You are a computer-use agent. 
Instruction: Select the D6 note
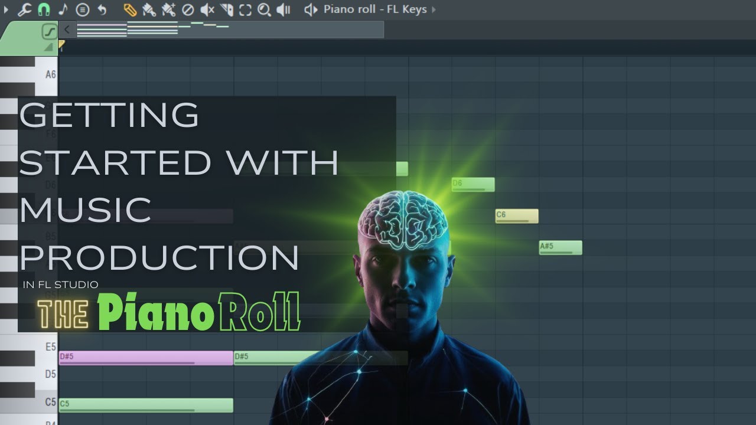473,185
